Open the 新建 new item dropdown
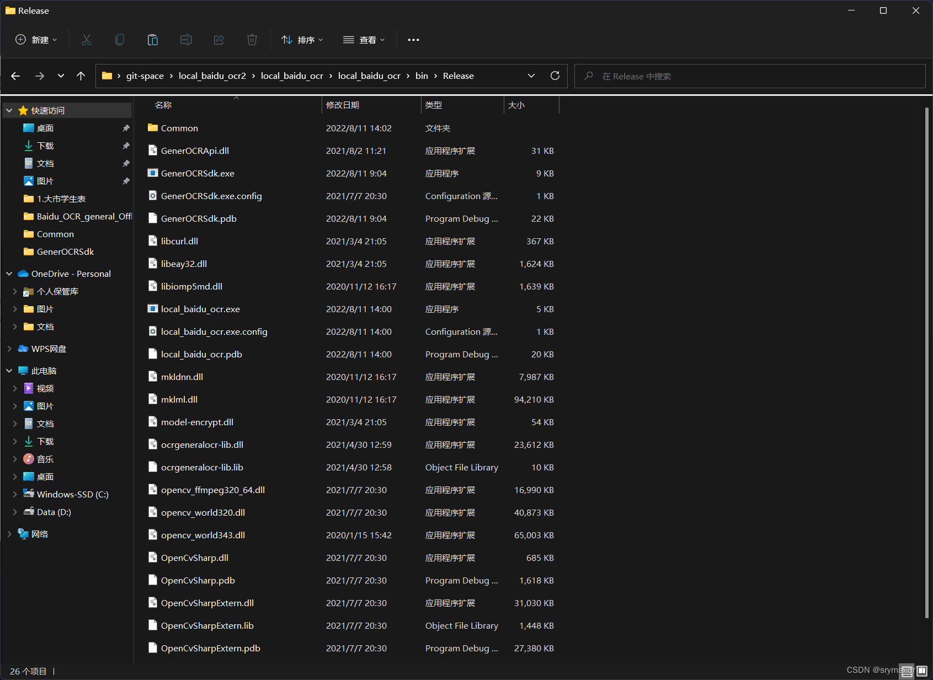 pos(36,40)
